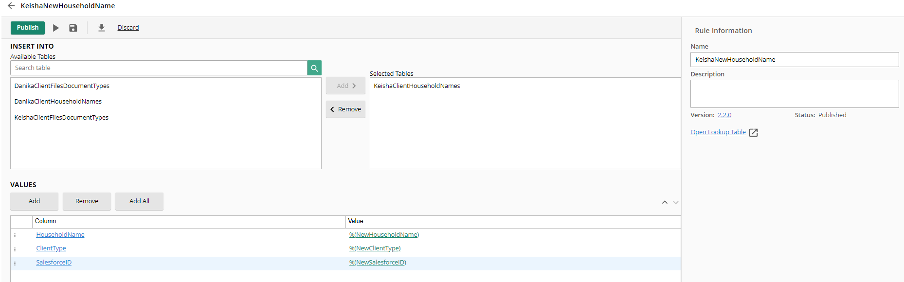Viewport: 904px width, 282px height.
Task: Click the version 2.2.0 link
Action: (724, 115)
